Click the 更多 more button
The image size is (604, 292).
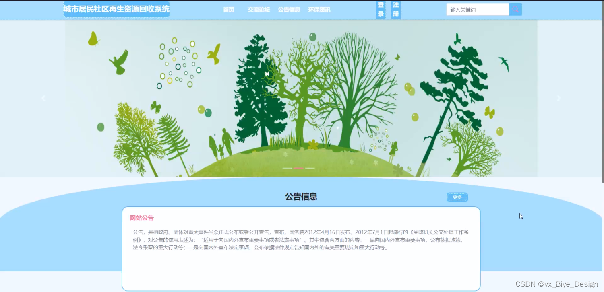457,197
